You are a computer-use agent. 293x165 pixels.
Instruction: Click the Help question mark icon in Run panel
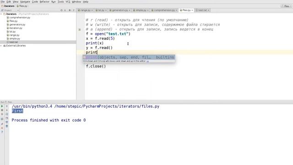point(2,132)
